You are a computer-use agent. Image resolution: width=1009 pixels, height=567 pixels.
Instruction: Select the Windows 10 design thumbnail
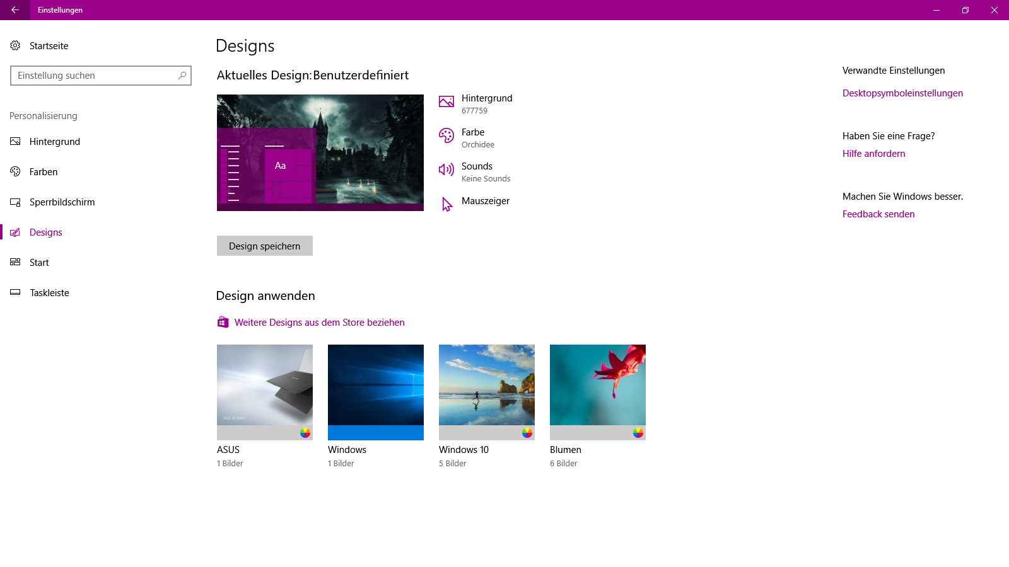click(486, 392)
